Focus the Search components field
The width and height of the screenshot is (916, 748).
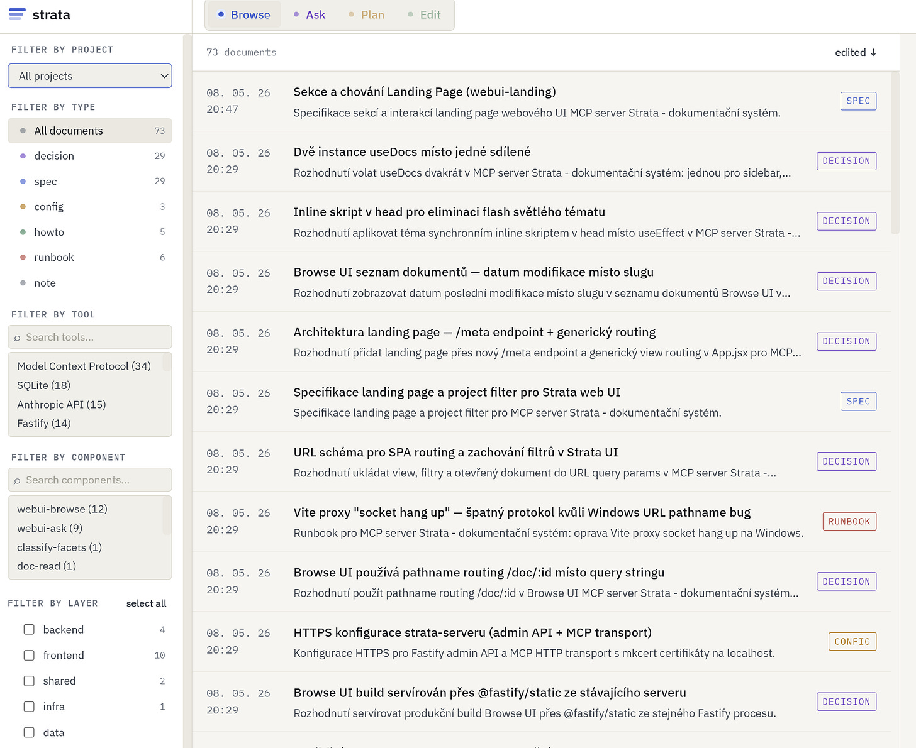point(90,480)
